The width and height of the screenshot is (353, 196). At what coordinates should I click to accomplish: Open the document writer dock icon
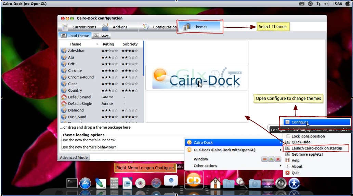tap(127, 183)
